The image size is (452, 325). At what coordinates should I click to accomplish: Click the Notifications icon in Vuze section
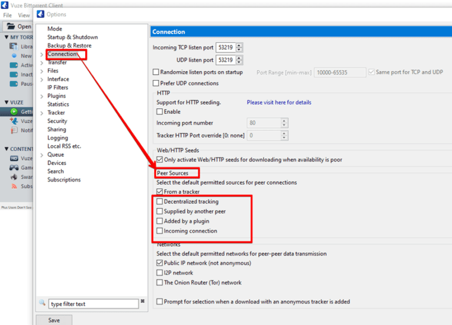pyautogui.click(x=14, y=130)
